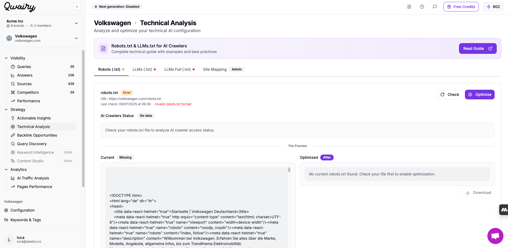Click the Error status badge
The image size is (508, 248).
[x=127, y=93]
